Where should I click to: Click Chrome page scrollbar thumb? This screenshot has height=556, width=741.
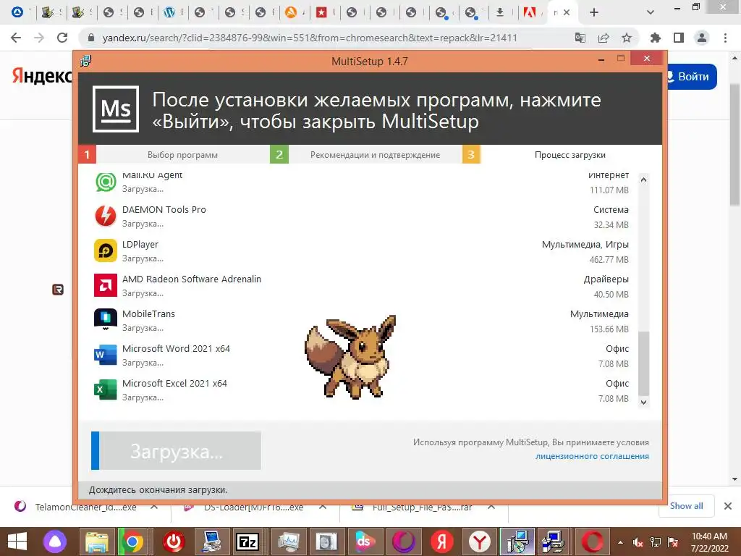735,144
